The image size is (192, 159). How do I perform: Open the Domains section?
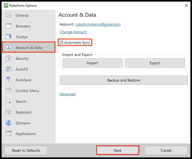coord(29,123)
